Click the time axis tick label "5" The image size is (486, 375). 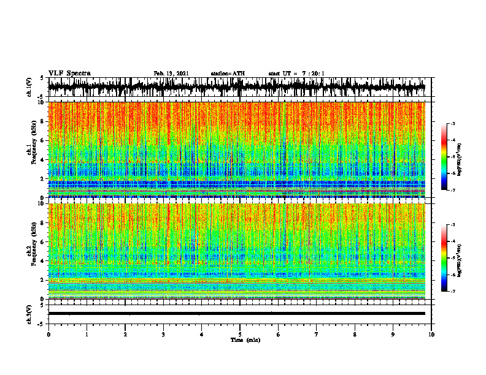[x=240, y=335]
